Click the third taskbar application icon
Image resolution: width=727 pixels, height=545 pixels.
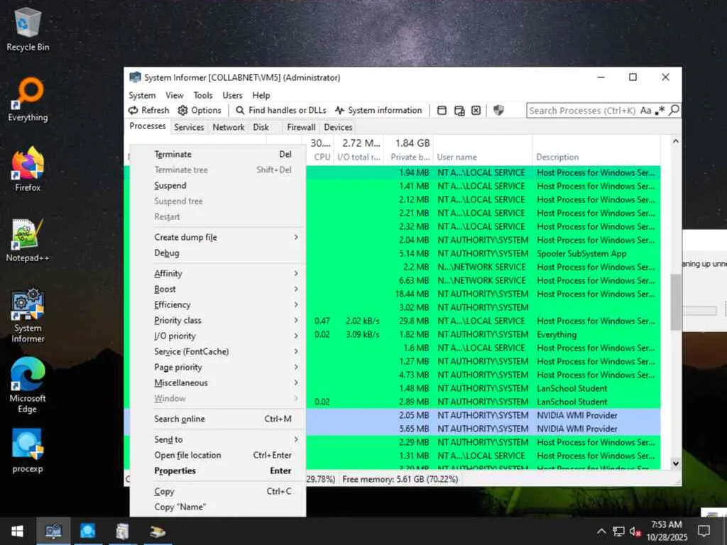pos(122,531)
